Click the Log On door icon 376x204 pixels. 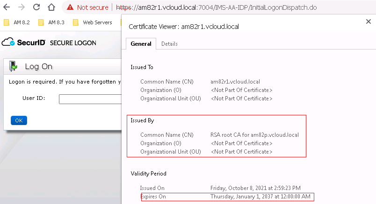13,66
